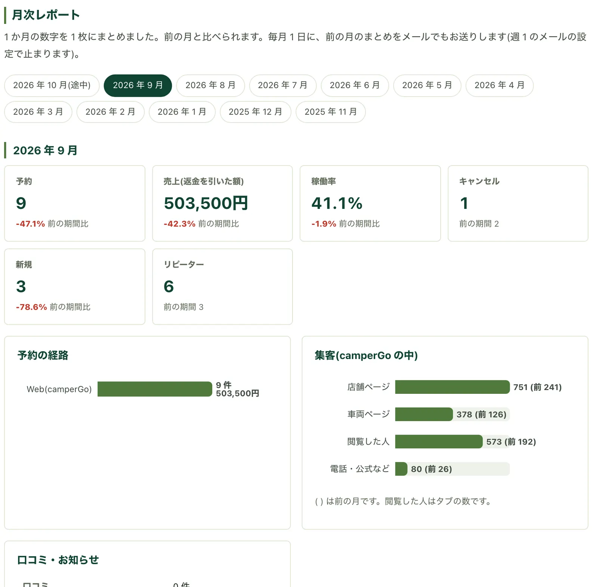Viewport: 598px width, 587px height.
Task: Select the 2026 年 9 月 month tab
Action: pos(138,86)
